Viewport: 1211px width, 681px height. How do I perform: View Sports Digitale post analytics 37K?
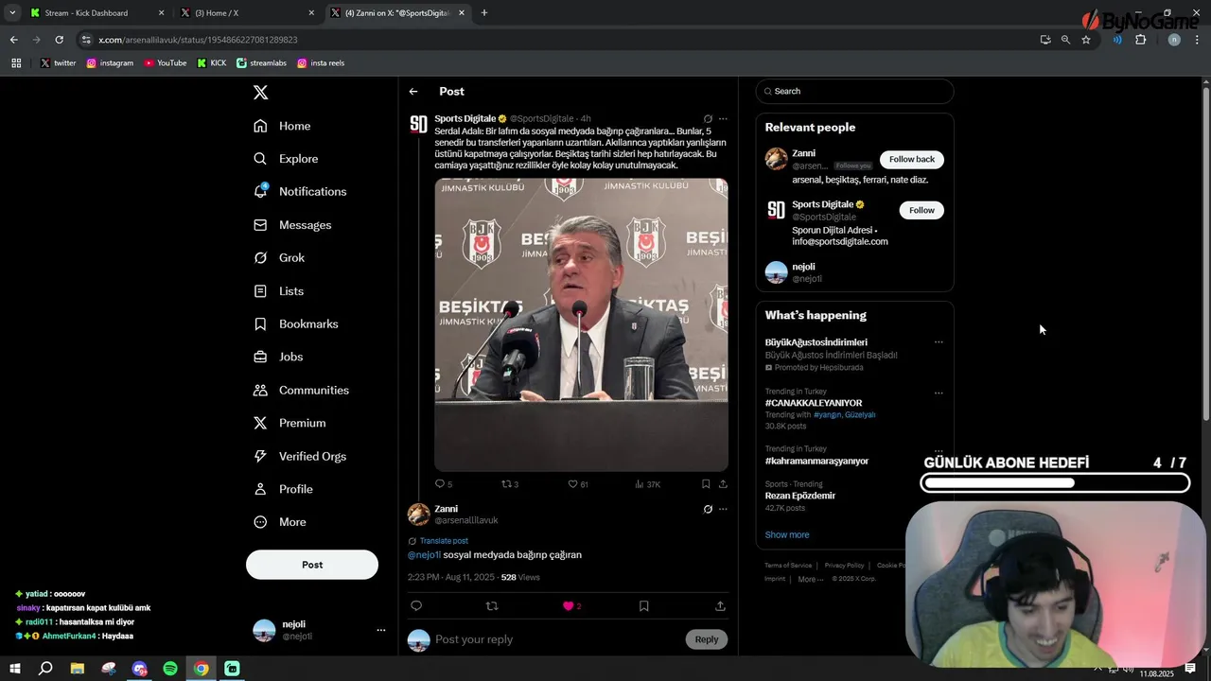click(x=648, y=484)
